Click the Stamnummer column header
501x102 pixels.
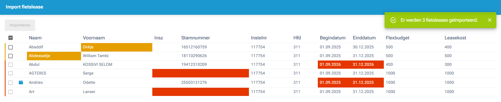(x=196, y=38)
